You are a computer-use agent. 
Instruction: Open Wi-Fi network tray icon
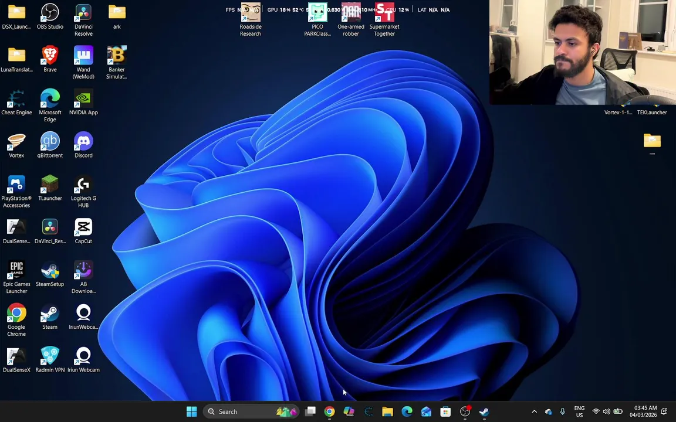click(596, 411)
